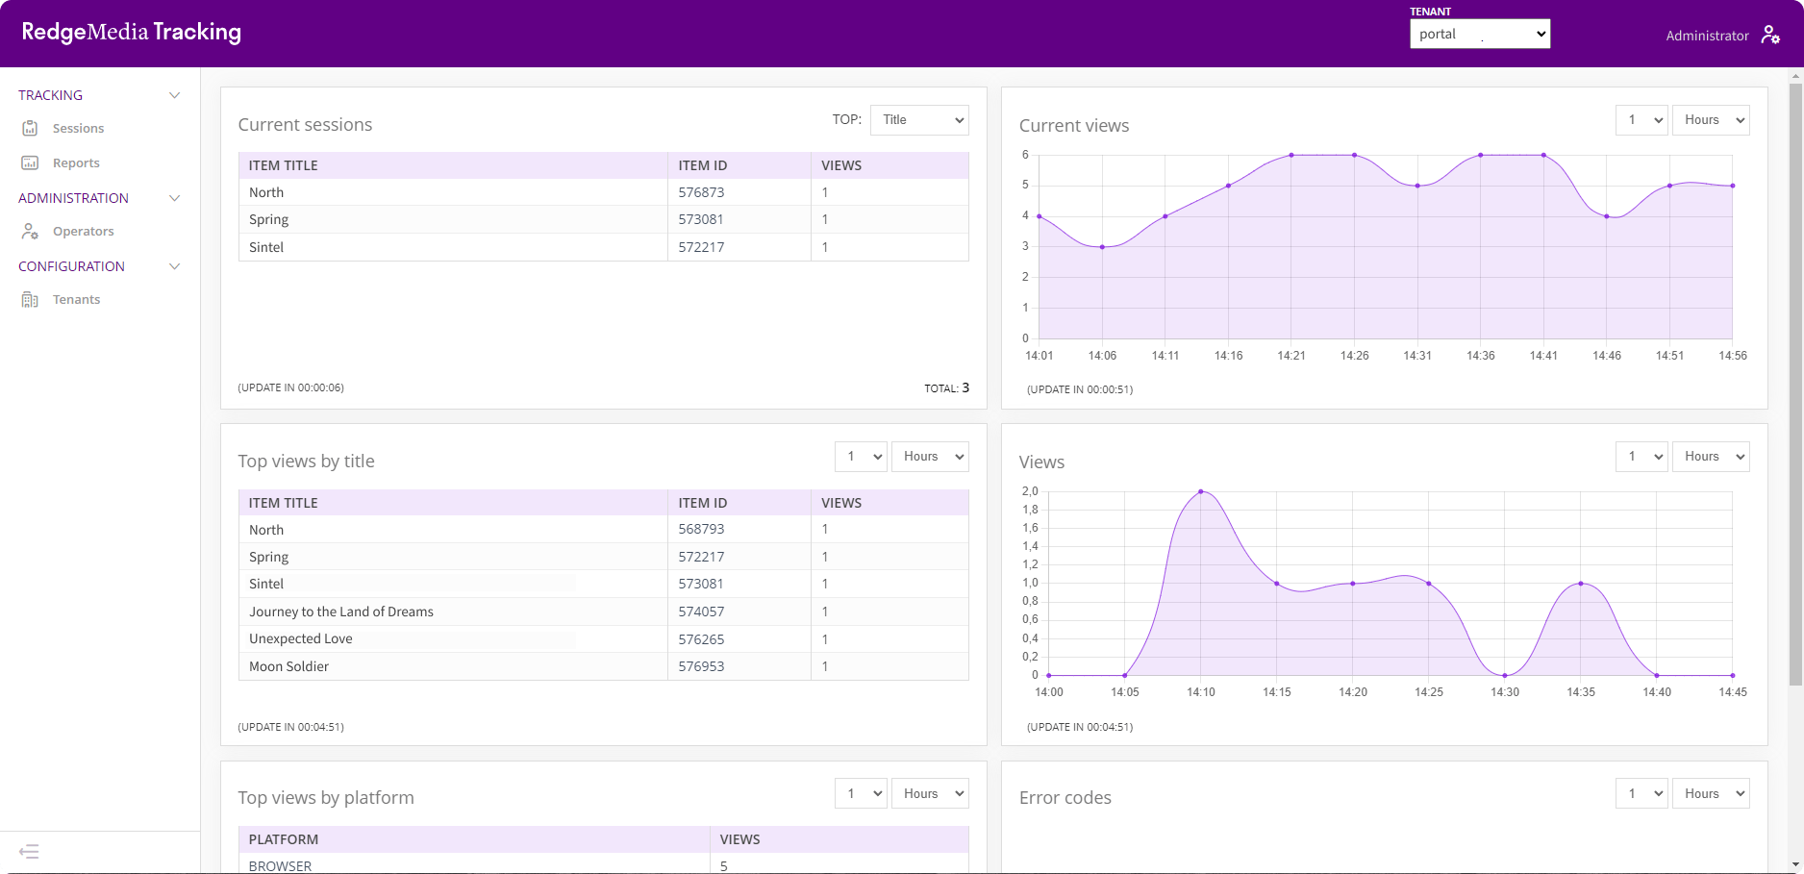This screenshot has width=1804, height=874.
Task: Click item ID 568793
Action: click(701, 529)
